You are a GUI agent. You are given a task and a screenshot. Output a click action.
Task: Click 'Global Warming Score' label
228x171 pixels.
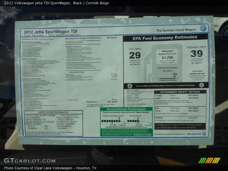[113, 116]
